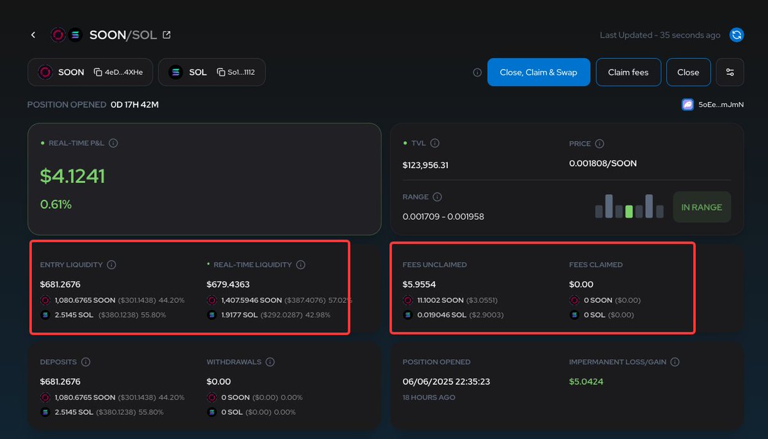
Task: Click the wallet address 5oEe...mJmN
Action: pyautogui.click(x=720, y=104)
